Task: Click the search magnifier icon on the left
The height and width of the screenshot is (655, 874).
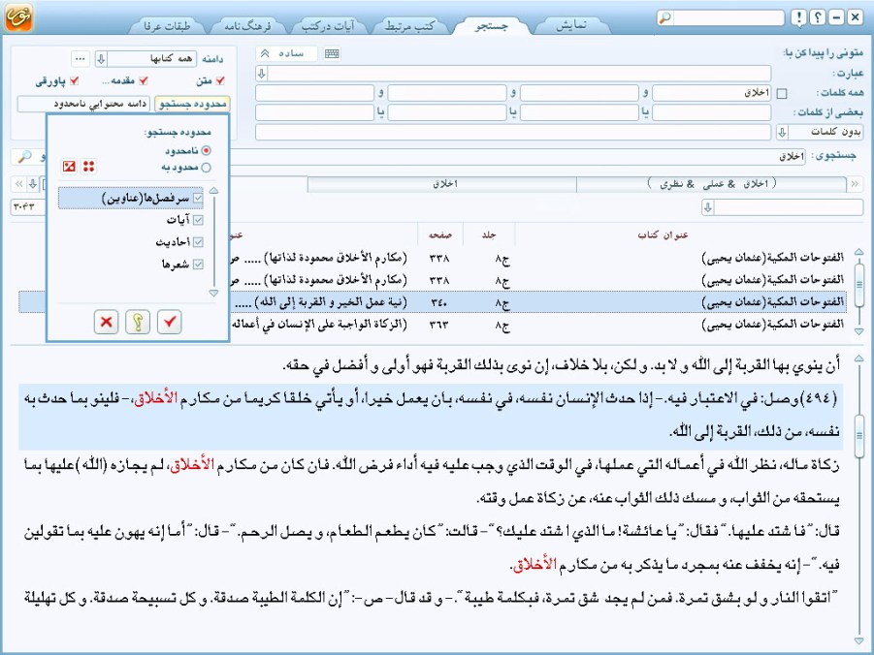Action: click(x=24, y=157)
